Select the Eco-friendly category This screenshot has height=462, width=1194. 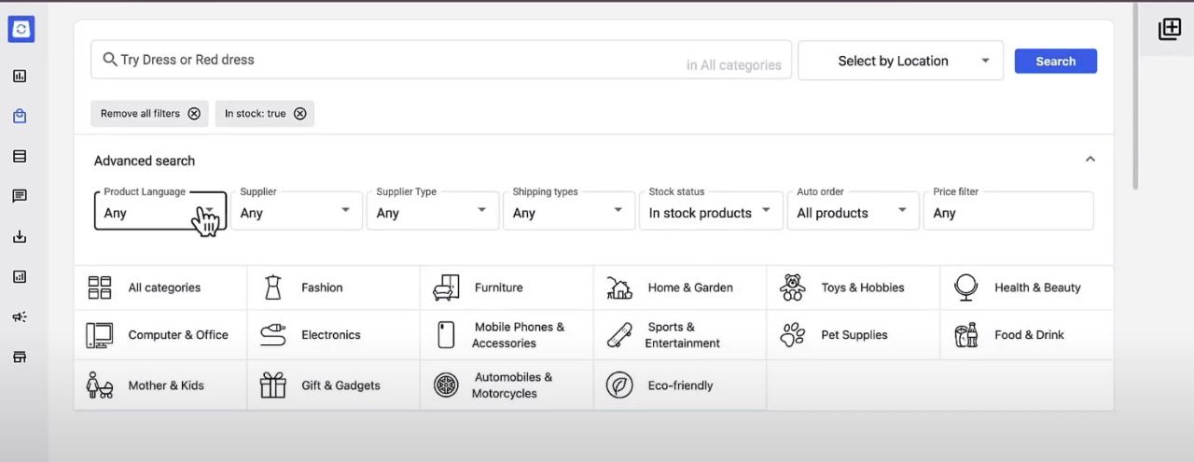[x=680, y=385]
